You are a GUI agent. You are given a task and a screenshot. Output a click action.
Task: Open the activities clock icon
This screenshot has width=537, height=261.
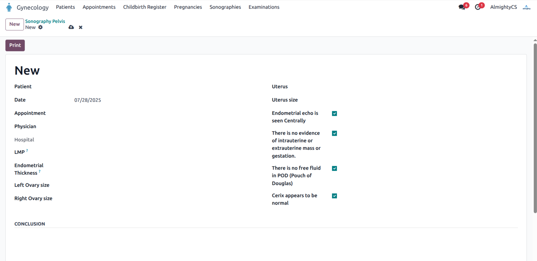(478, 7)
